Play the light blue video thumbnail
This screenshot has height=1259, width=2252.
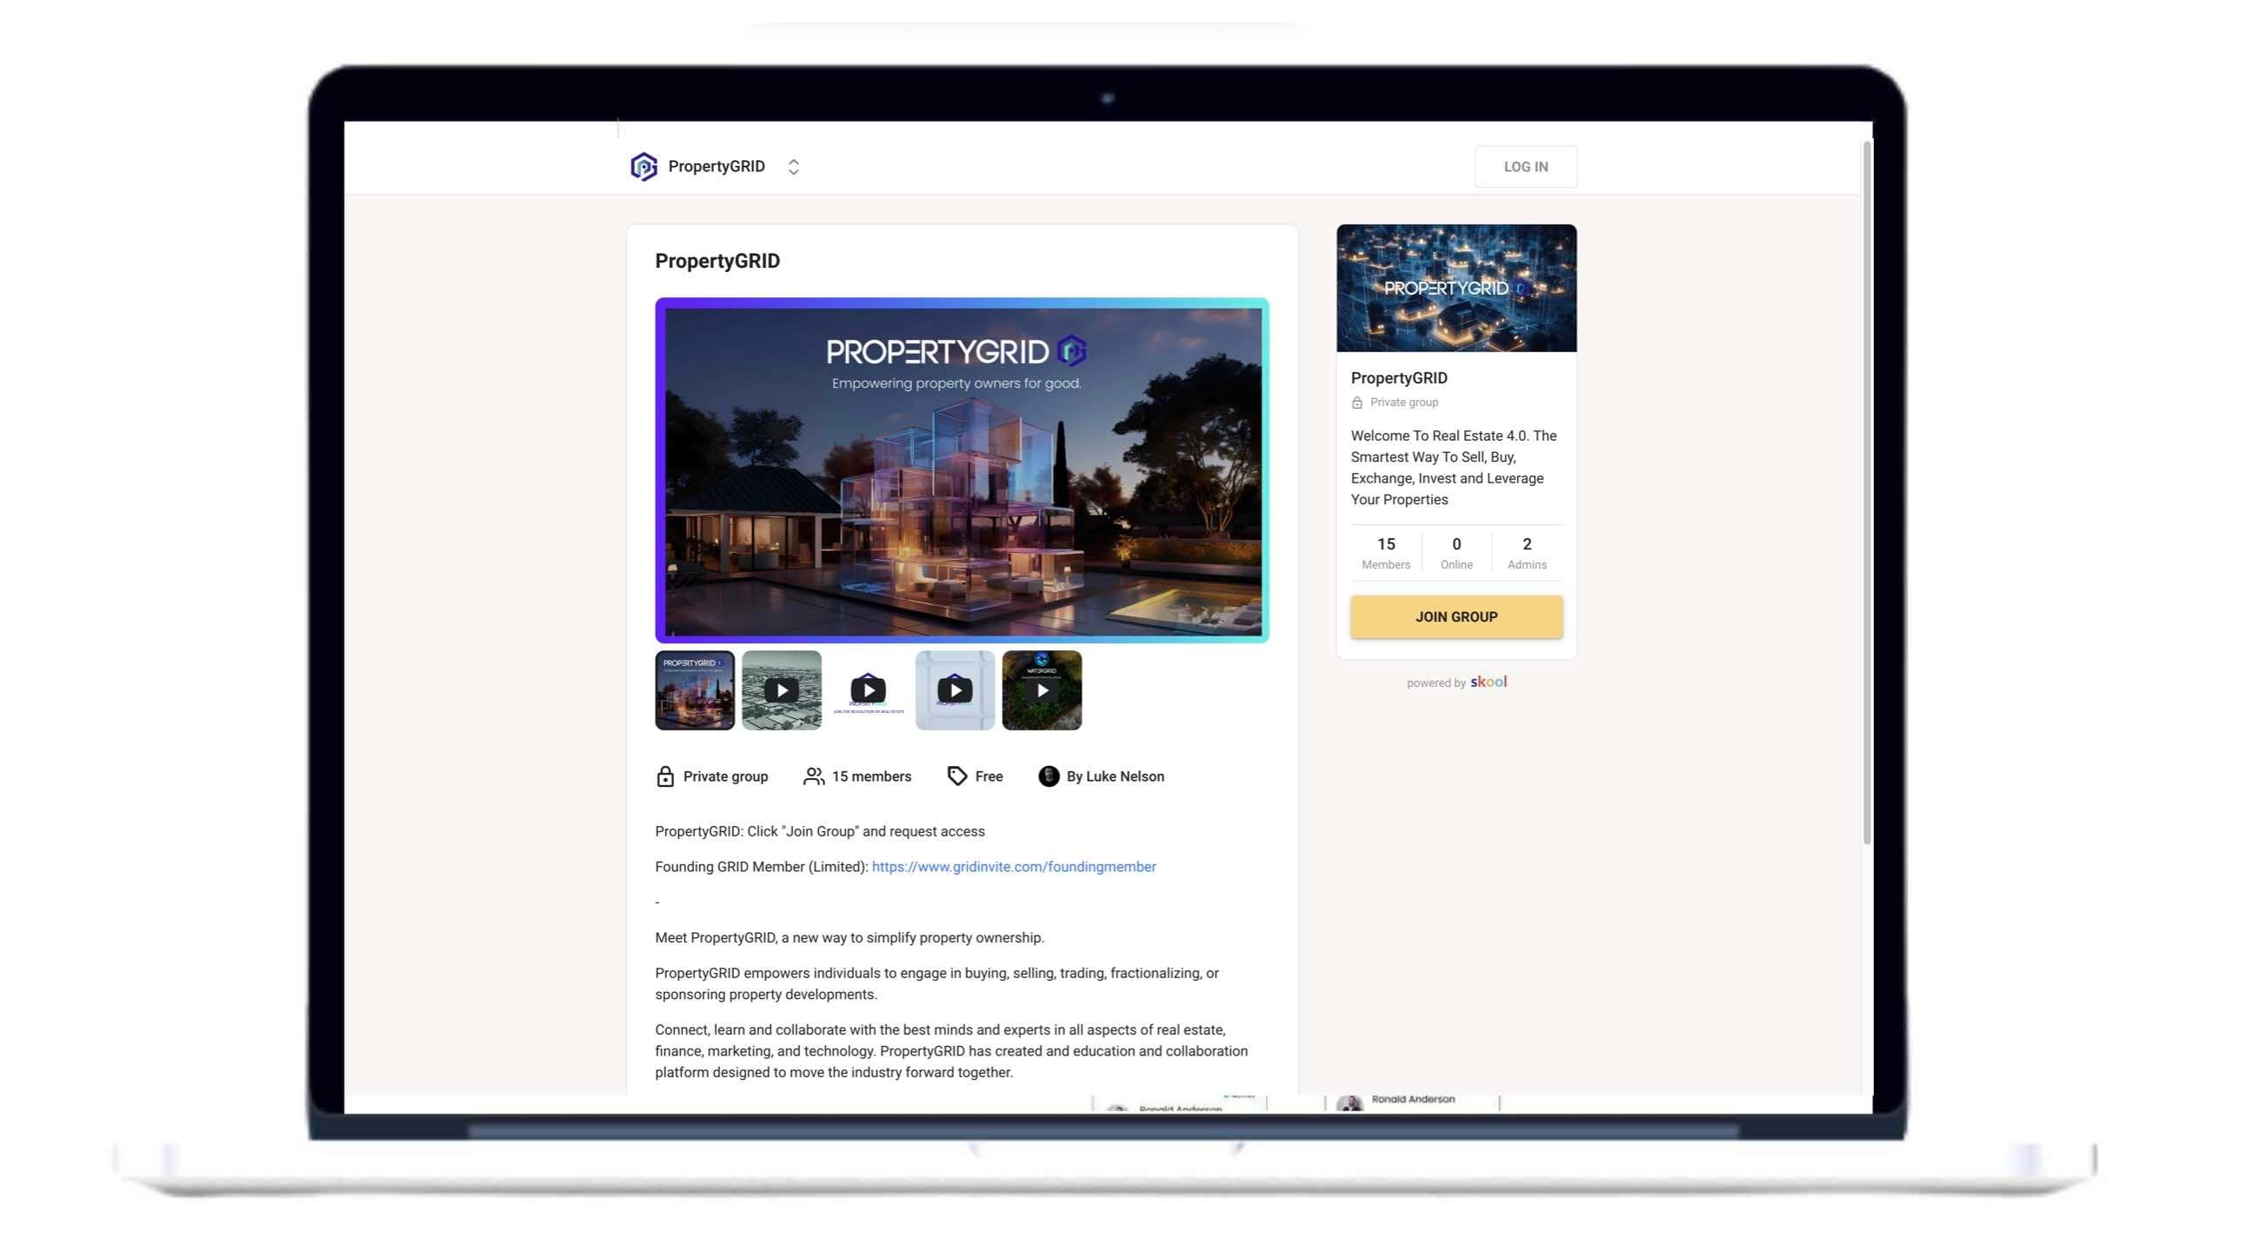(955, 689)
